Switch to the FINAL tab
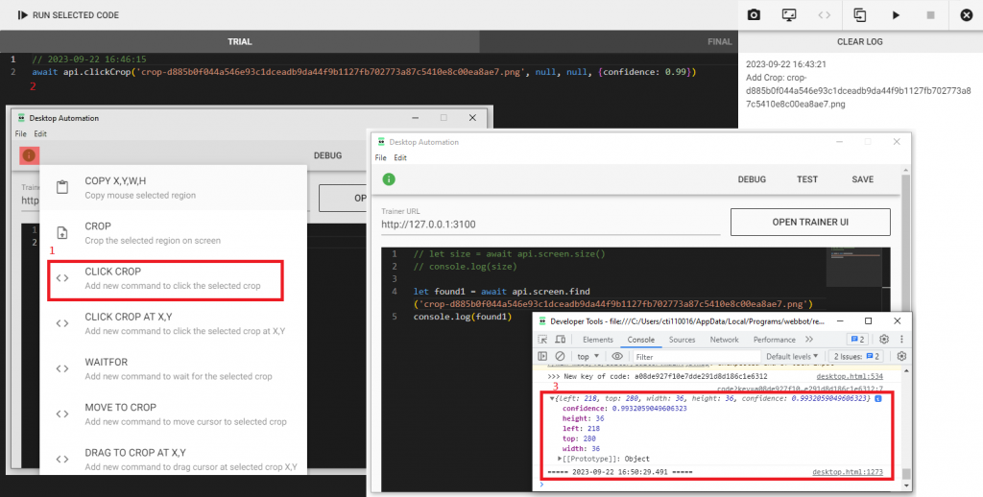The image size is (983, 497). 720,41
